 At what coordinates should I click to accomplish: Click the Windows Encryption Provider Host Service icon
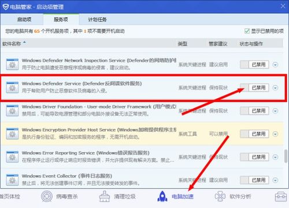coord(12,133)
